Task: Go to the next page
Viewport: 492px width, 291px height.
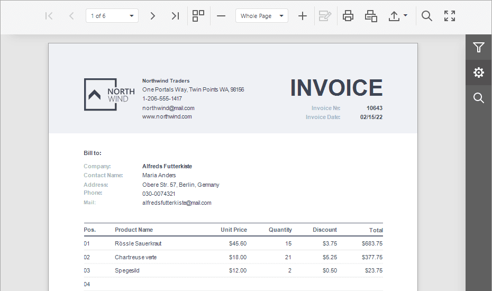Action: [x=152, y=16]
